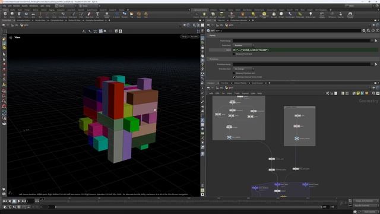Open the sort node help icon
Viewport: 380px width, 214px height.
pyautogui.click(x=378, y=30)
